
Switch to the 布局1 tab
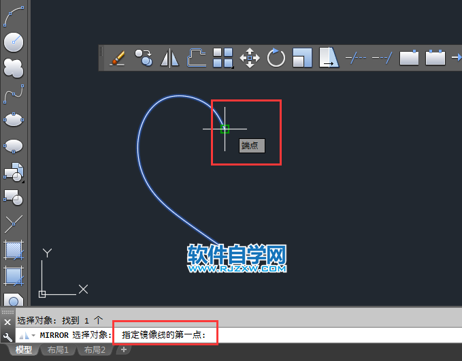coord(58,350)
